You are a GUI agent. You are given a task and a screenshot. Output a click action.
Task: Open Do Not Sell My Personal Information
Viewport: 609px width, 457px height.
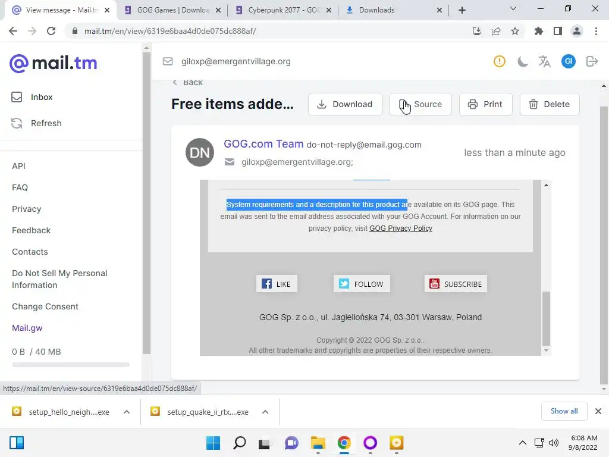[x=59, y=279]
